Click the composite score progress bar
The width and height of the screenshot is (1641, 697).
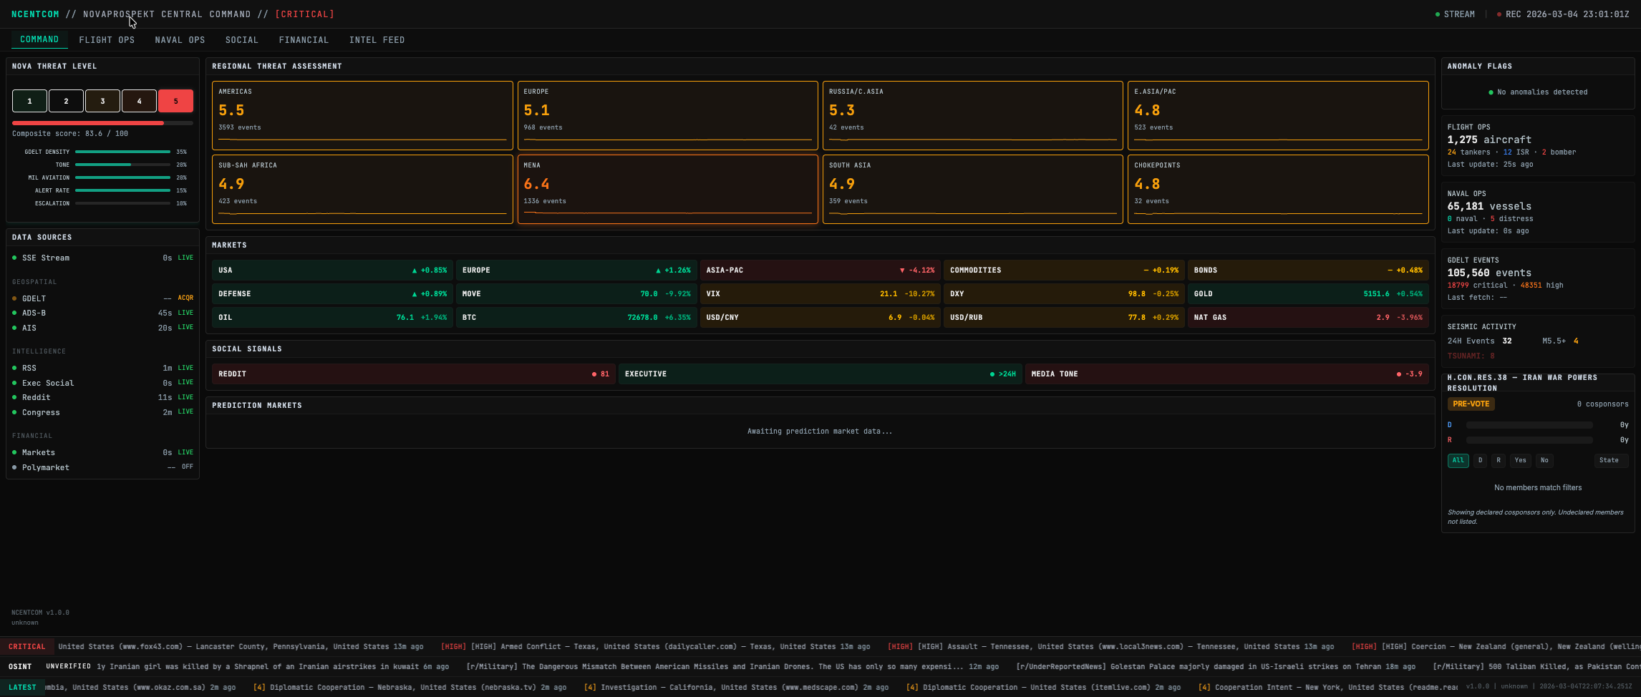(102, 123)
